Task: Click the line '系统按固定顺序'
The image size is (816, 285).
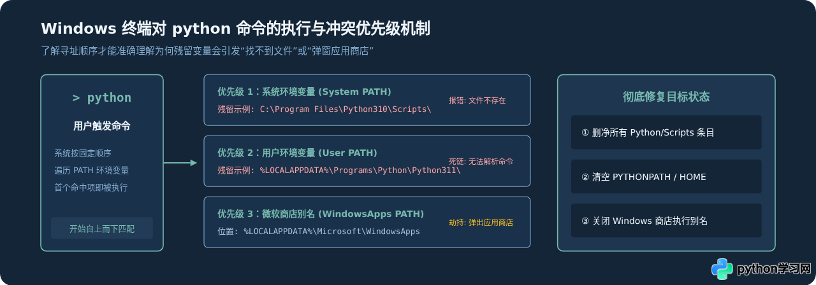Action: (83, 153)
